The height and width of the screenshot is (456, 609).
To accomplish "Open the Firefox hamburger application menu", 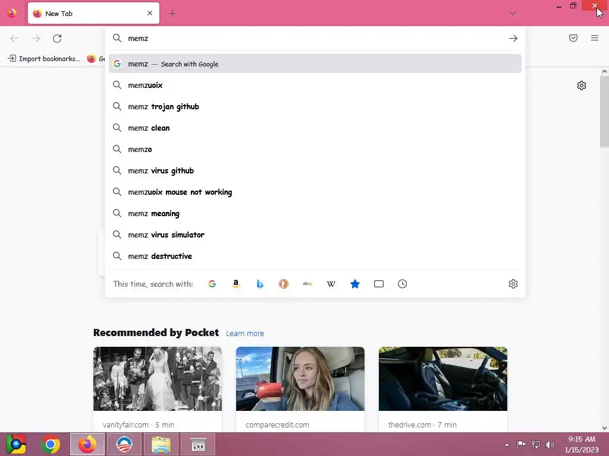I will click(595, 38).
